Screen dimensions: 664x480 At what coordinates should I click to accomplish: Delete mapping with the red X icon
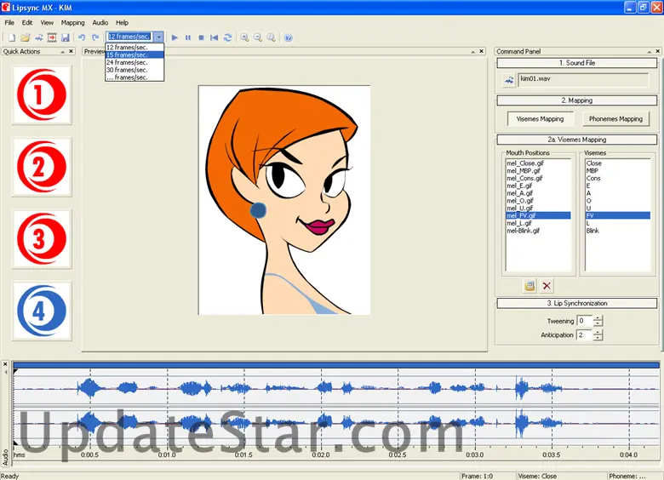coord(547,286)
